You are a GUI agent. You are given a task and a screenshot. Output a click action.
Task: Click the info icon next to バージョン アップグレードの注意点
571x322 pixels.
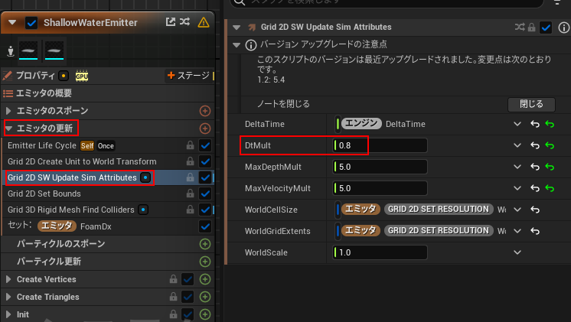tap(247, 45)
